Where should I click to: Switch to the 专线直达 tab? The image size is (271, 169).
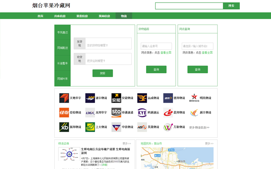coord(62,32)
